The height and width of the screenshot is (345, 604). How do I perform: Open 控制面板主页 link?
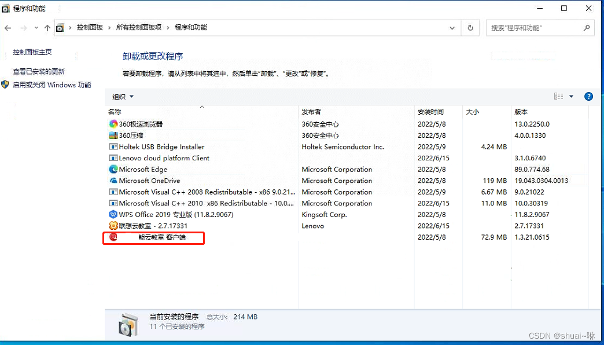click(x=32, y=52)
